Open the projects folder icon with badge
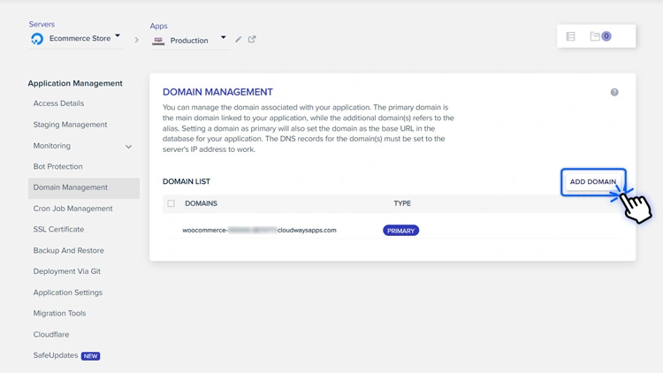 pyautogui.click(x=600, y=37)
